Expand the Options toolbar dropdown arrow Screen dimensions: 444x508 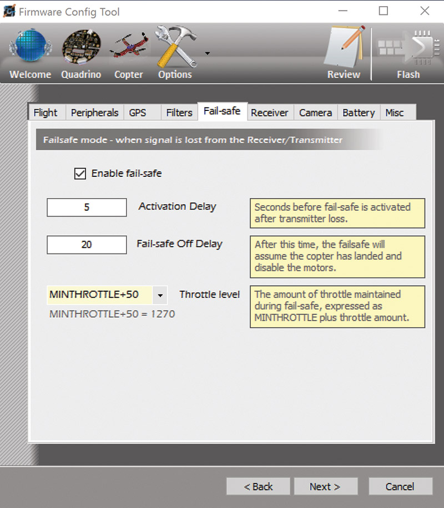[x=207, y=53]
